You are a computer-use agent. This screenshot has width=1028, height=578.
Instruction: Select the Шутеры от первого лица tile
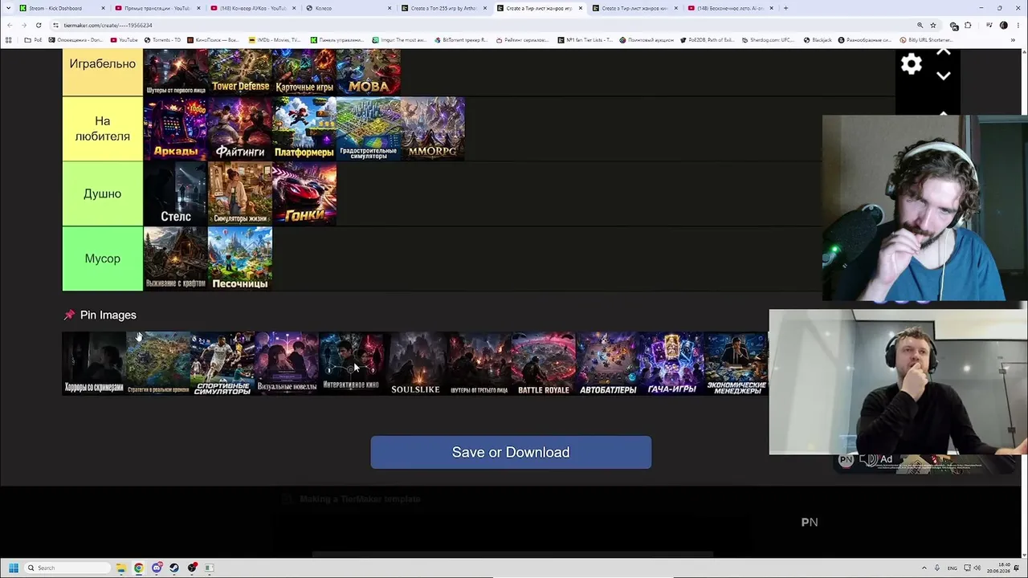tap(176, 72)
